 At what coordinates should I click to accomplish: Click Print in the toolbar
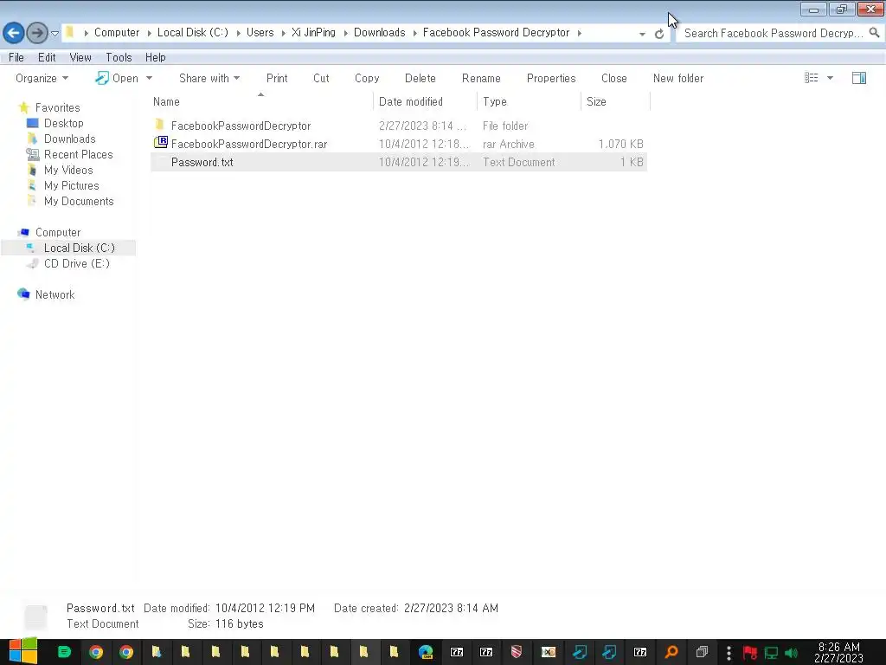(277, 78)
